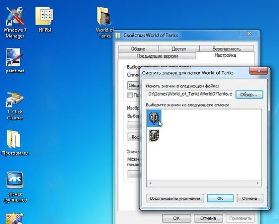Image resolution: width=279 pixels, height=224 pixels.
Task: Click the Обзор... browse button
Action: [x=249, y=95]
